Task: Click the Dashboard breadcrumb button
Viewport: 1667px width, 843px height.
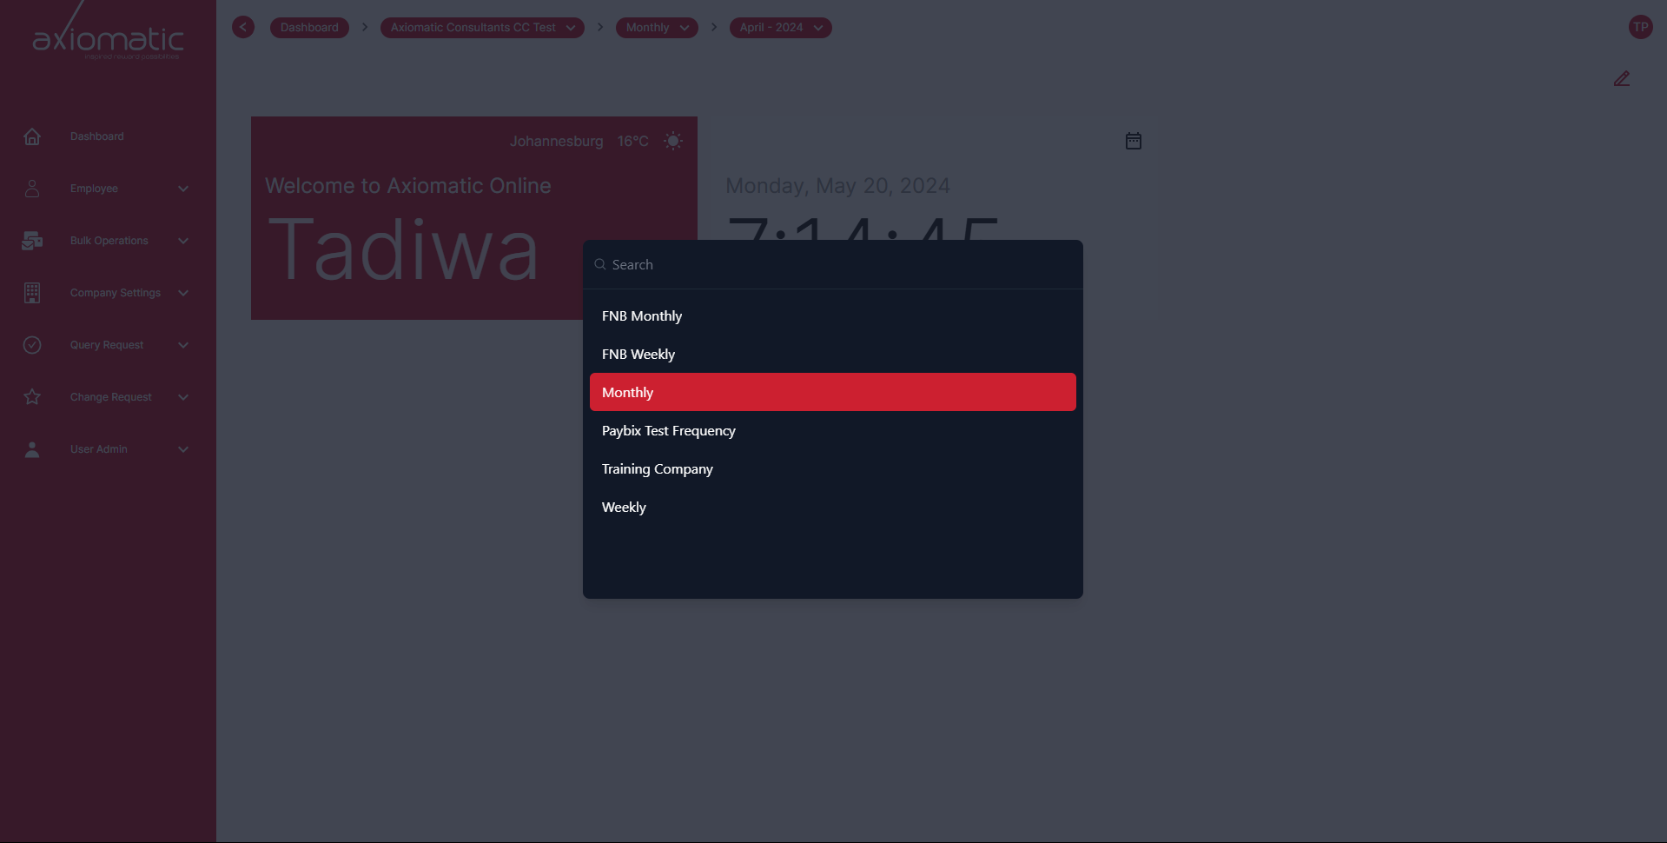Action: 309,28
